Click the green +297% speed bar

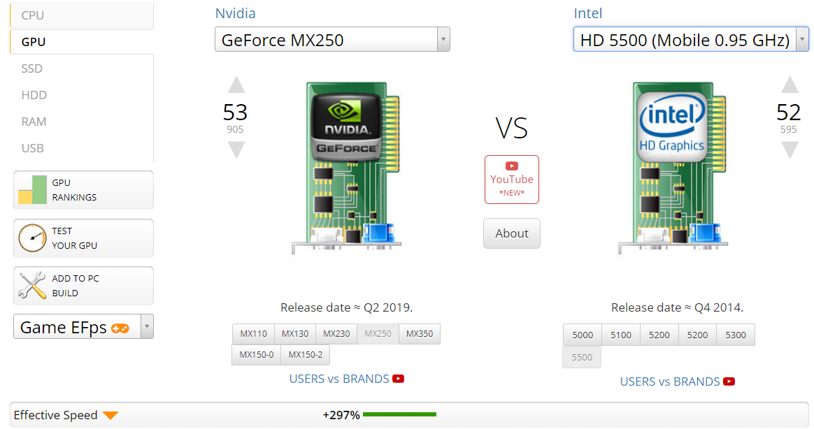click(x=400, y=414)
